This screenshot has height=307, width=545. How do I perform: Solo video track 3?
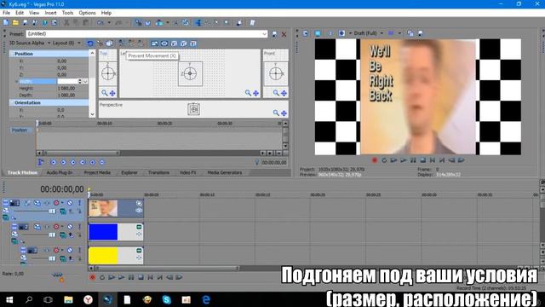coord(79,250)
